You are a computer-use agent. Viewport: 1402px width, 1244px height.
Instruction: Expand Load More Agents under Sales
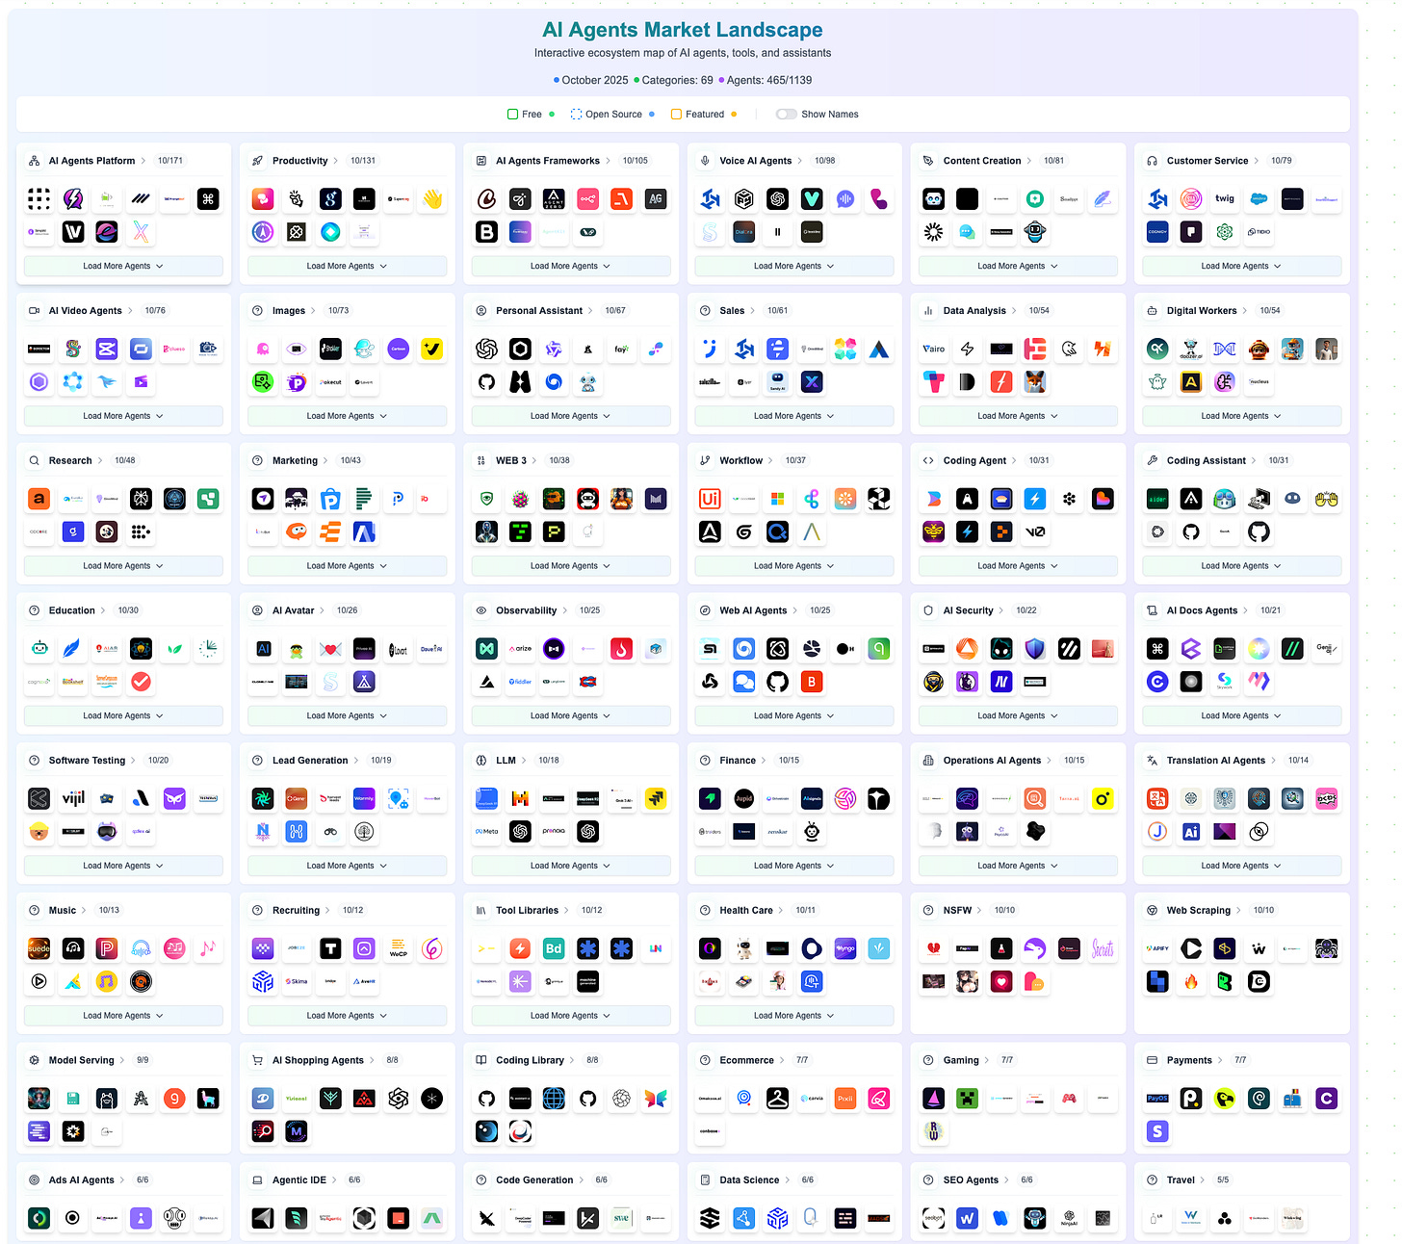794,416
